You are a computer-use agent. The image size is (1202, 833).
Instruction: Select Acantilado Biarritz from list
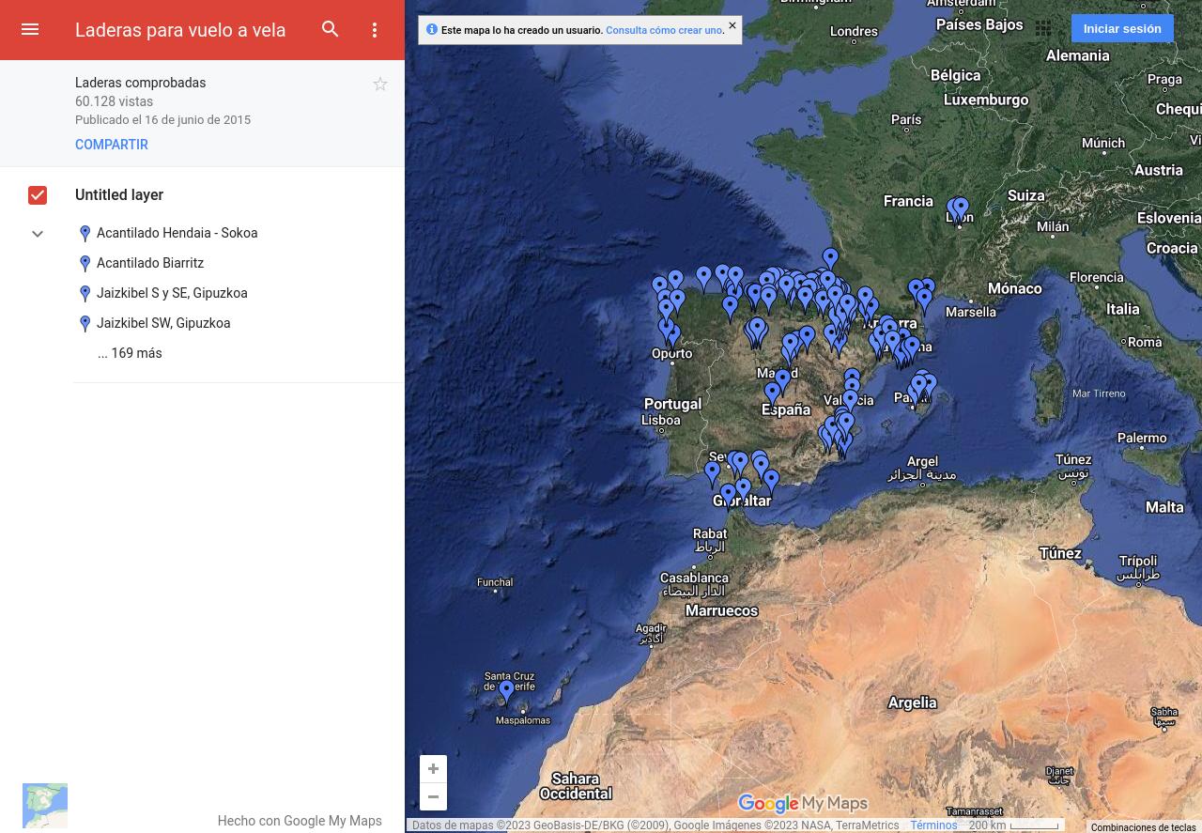150,263
